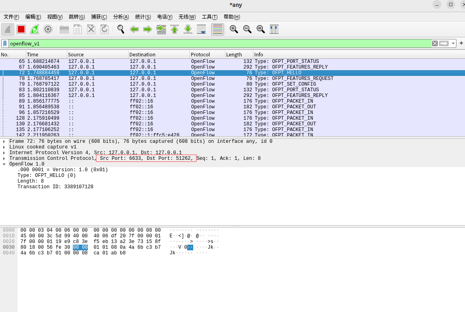465x312 pixels.
Task: Sort by Info column header
Action: pos(359,54)
